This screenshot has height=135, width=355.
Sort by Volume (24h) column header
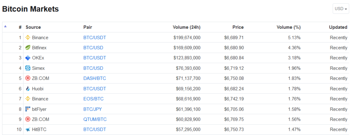187,27
